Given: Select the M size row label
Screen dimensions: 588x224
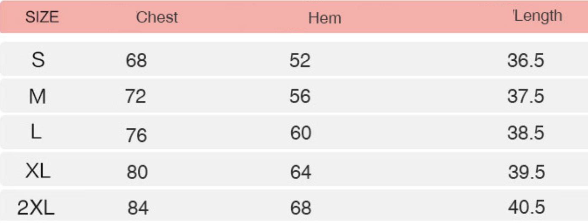Looking at the screenshot, I should click(x=37, y=98).
